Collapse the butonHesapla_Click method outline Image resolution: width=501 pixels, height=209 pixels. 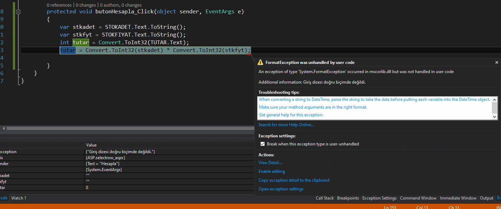(18, 12)
